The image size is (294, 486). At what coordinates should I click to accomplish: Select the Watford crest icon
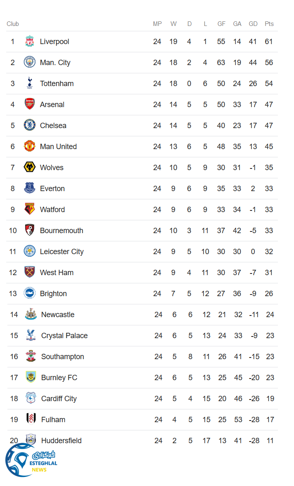(30, 210)
